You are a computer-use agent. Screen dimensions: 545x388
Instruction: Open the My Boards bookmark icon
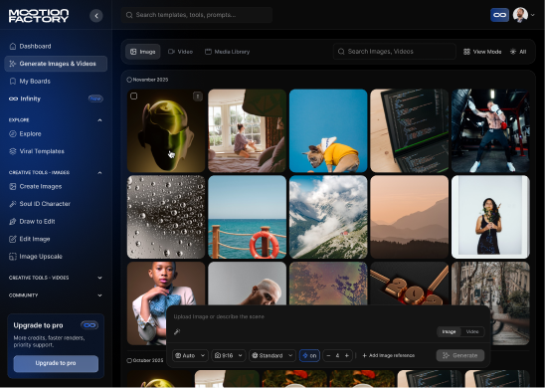[13, 82]
